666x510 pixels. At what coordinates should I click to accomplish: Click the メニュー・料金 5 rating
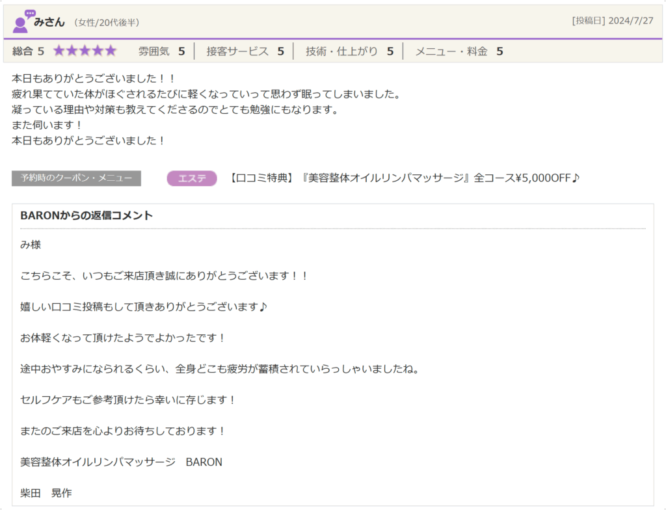(x=459, y=51)
